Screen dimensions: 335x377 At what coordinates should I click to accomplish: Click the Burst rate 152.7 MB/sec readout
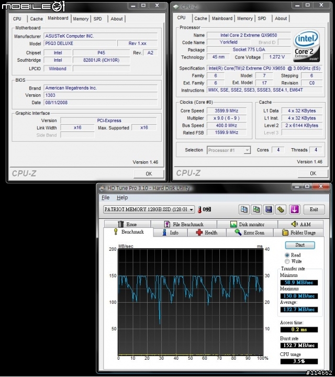pyautogui.click(x=299, y=346)
